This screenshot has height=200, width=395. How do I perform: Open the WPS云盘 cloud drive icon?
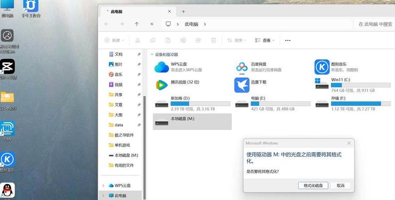[161, 67]
